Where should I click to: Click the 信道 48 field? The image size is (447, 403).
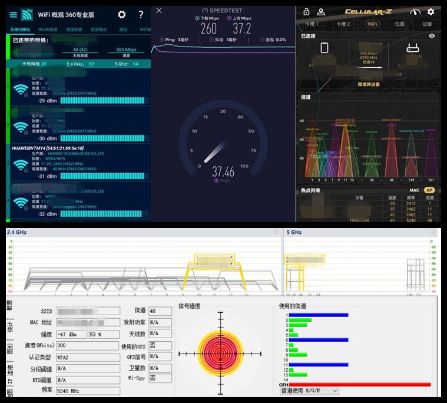click(x=160, y=311)
